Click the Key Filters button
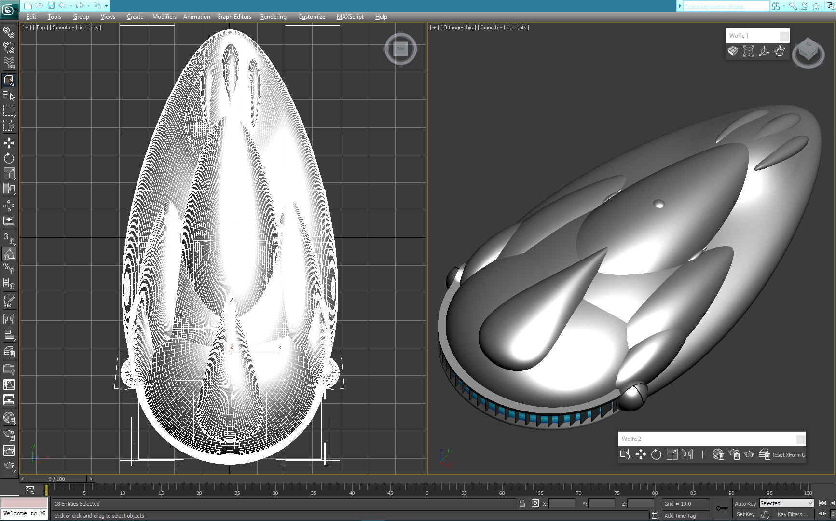 (x=792, y=514)
